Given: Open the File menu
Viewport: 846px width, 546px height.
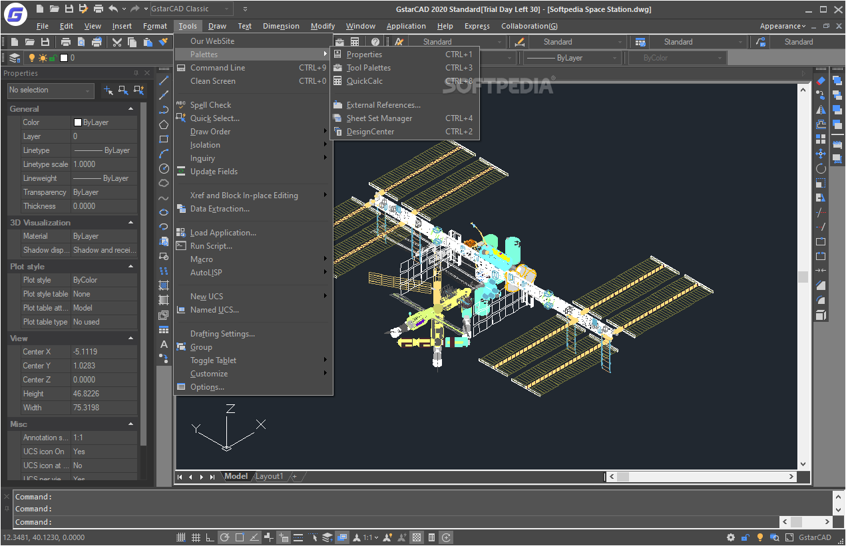Looking at the screenshot, I should coord(43,26).
